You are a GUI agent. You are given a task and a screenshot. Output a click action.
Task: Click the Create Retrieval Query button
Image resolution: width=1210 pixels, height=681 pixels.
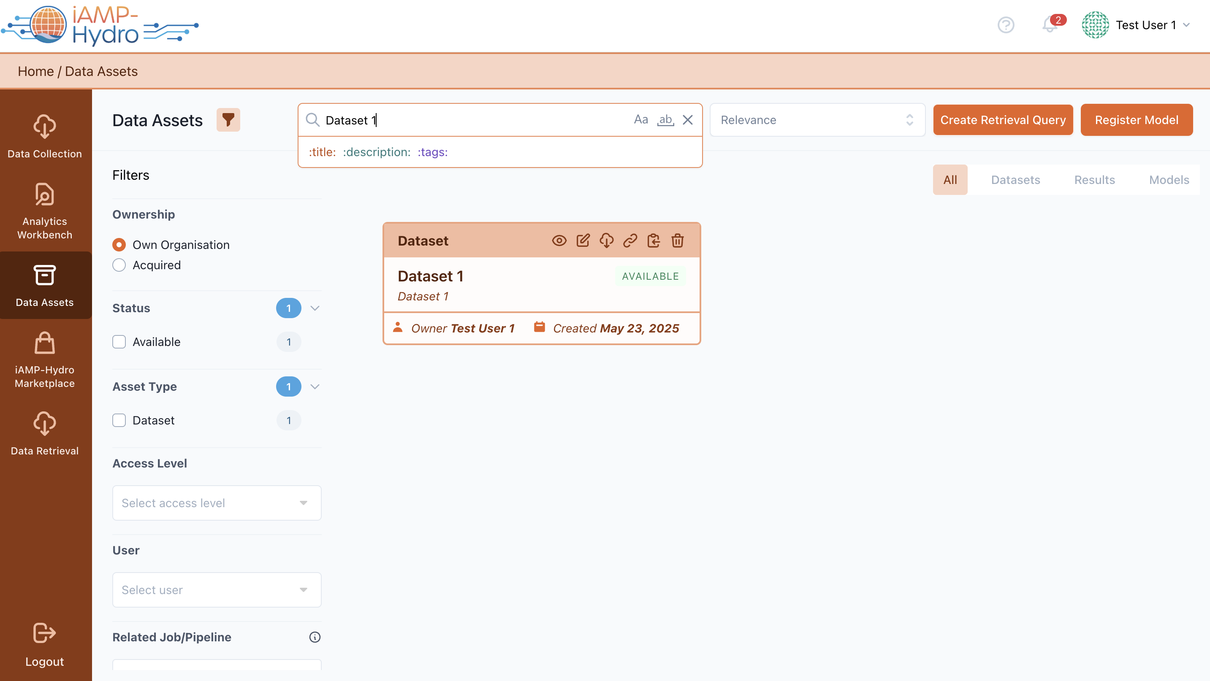(1002, 120)
